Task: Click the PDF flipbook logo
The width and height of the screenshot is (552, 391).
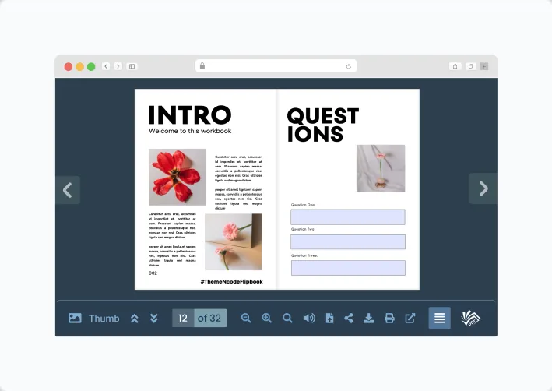Action: [471, 318]
